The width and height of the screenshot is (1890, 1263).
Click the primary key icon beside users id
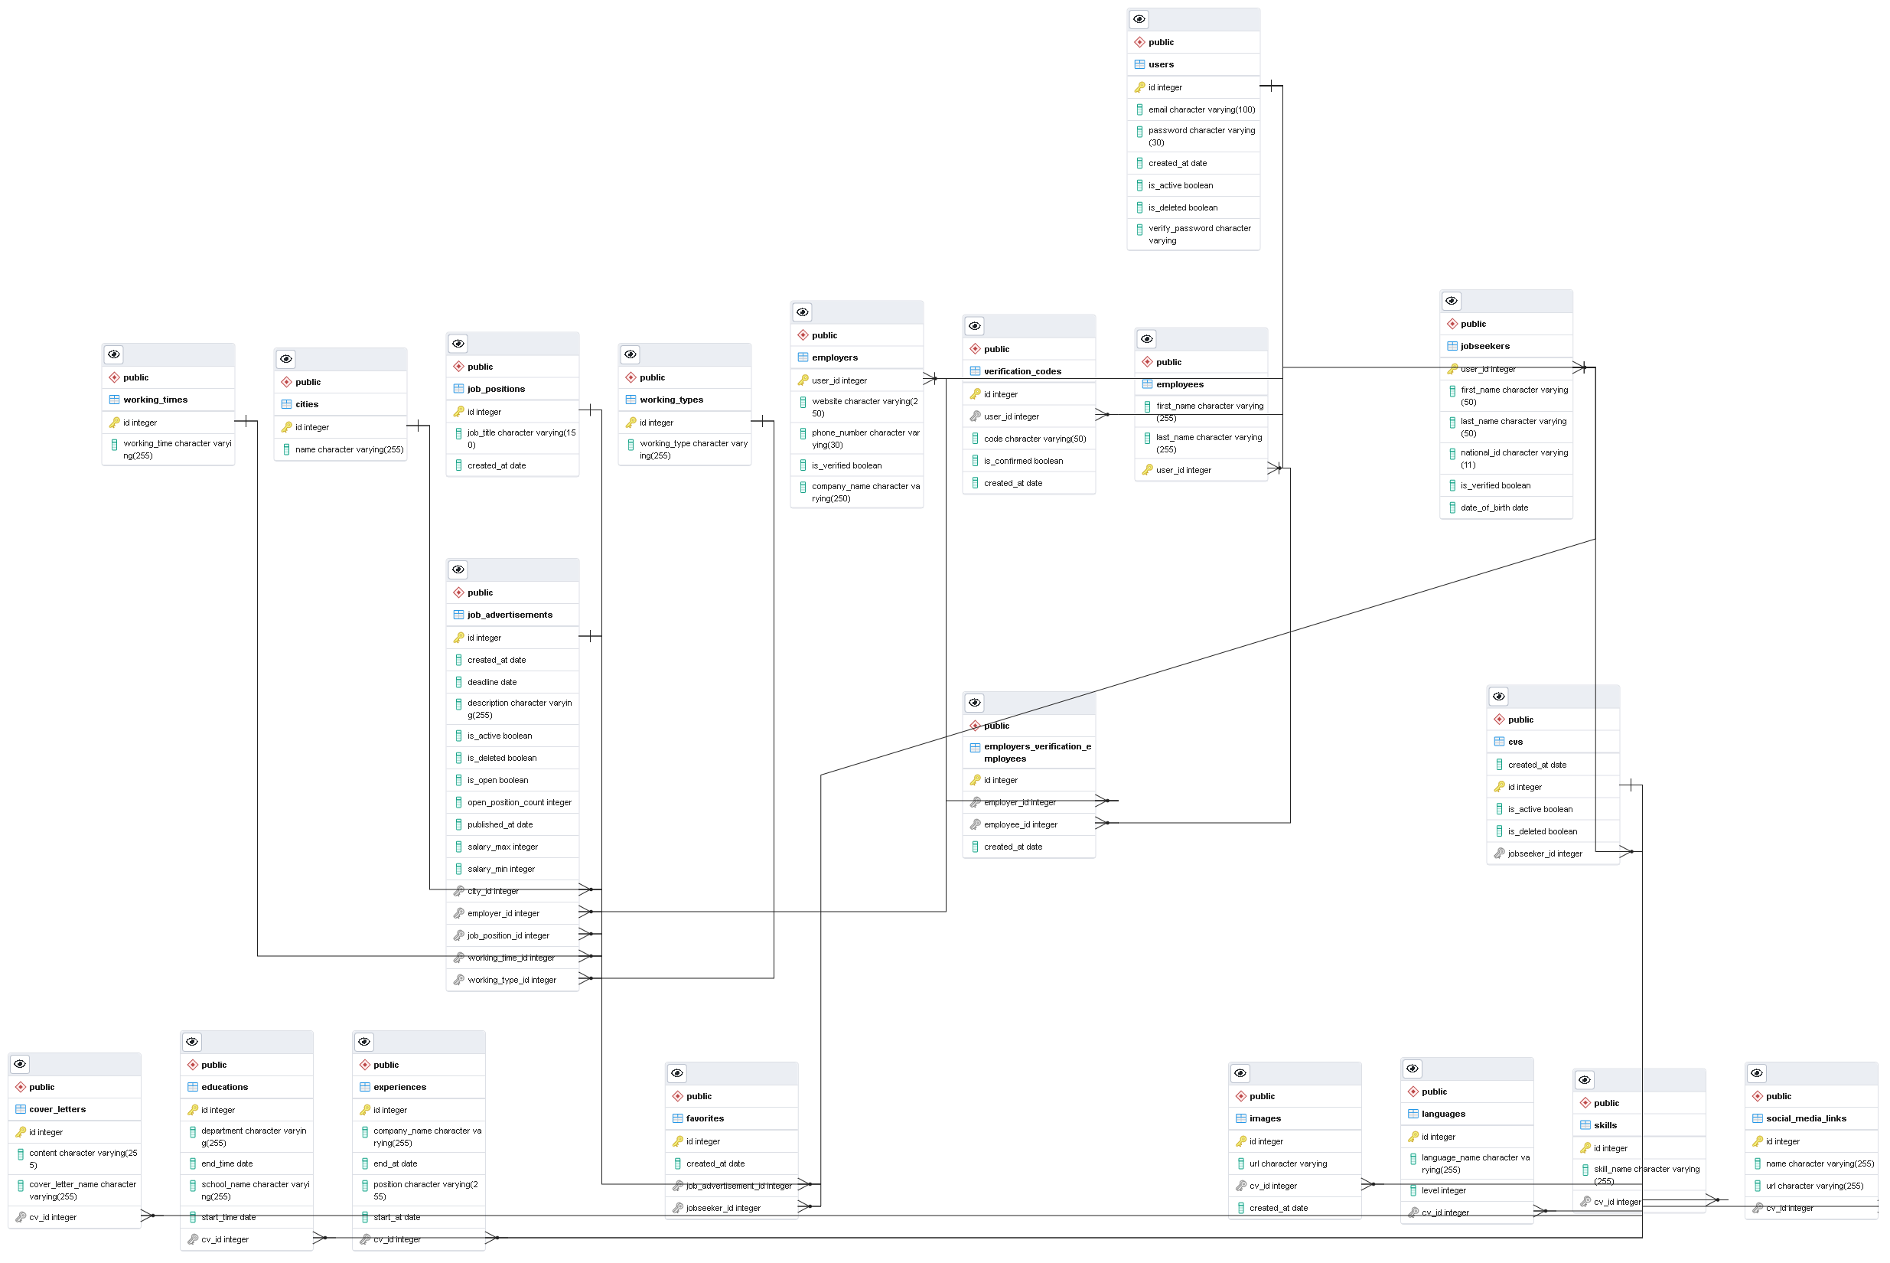click(x=1141, y=86)
